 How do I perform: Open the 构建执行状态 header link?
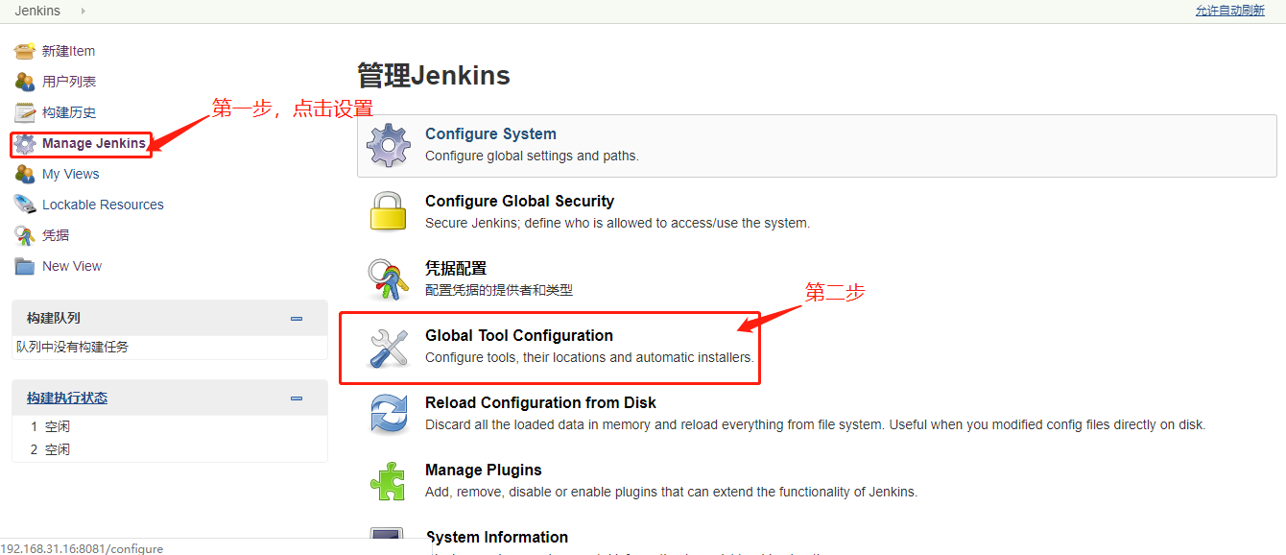click(x=67, y=398)
